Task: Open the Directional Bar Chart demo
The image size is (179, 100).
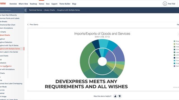Action: (x=8, y=25)
